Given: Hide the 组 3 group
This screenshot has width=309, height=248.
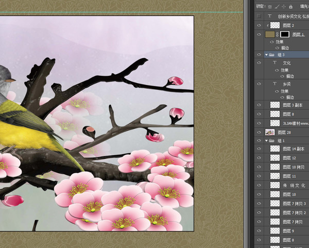Looking at the screenshot, I should click(259, 55).
